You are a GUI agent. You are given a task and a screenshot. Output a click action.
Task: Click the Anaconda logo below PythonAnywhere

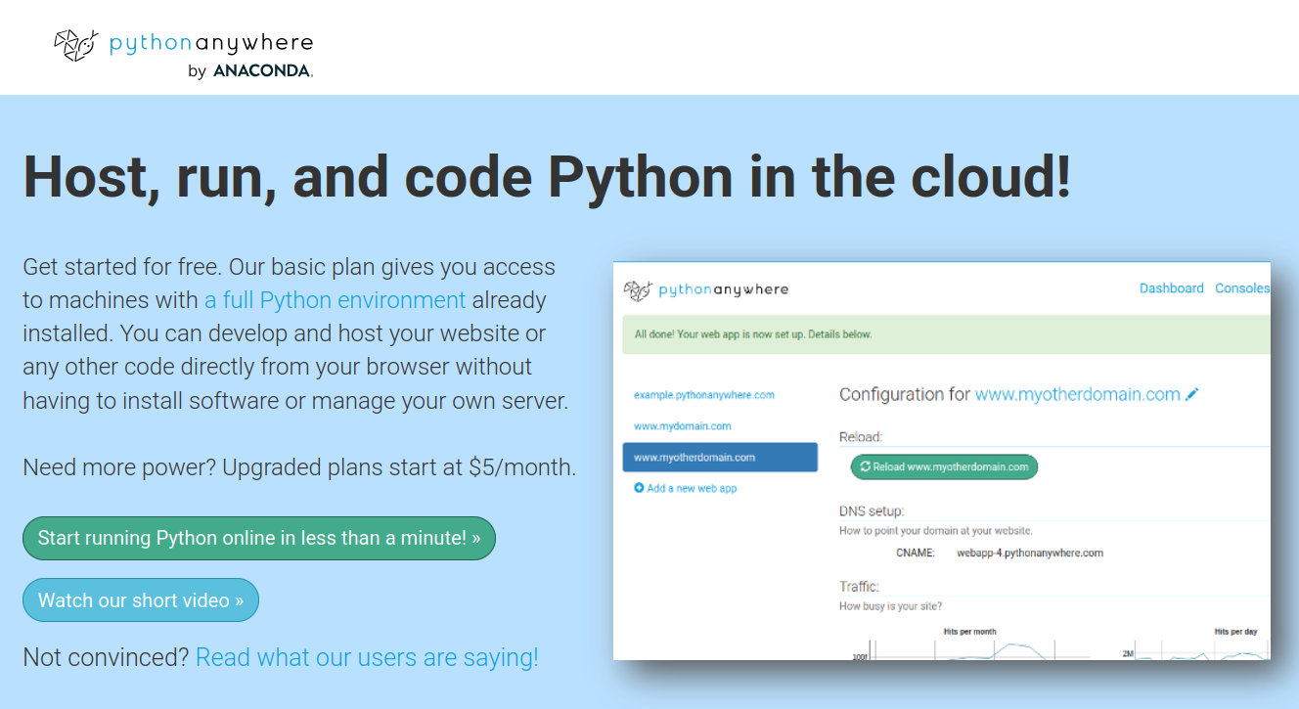pyautogui.click(x=252, y=70)
